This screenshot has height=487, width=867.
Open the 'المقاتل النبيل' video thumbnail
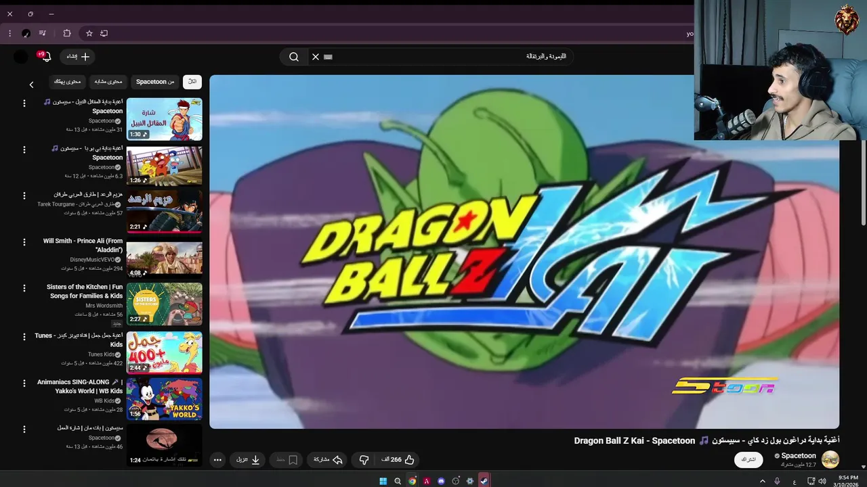pyautogui.click(x=164, y=119)
